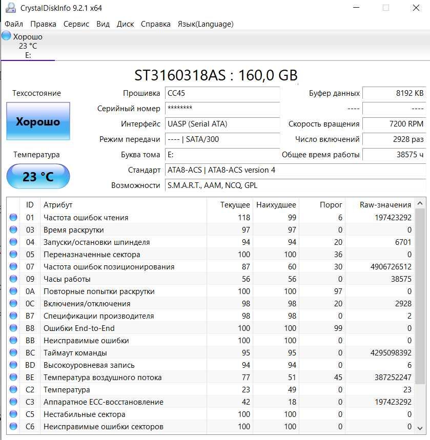430x440 pixels.
Task: Click the Прошивка field showing CC45
Action: point(222,93)
